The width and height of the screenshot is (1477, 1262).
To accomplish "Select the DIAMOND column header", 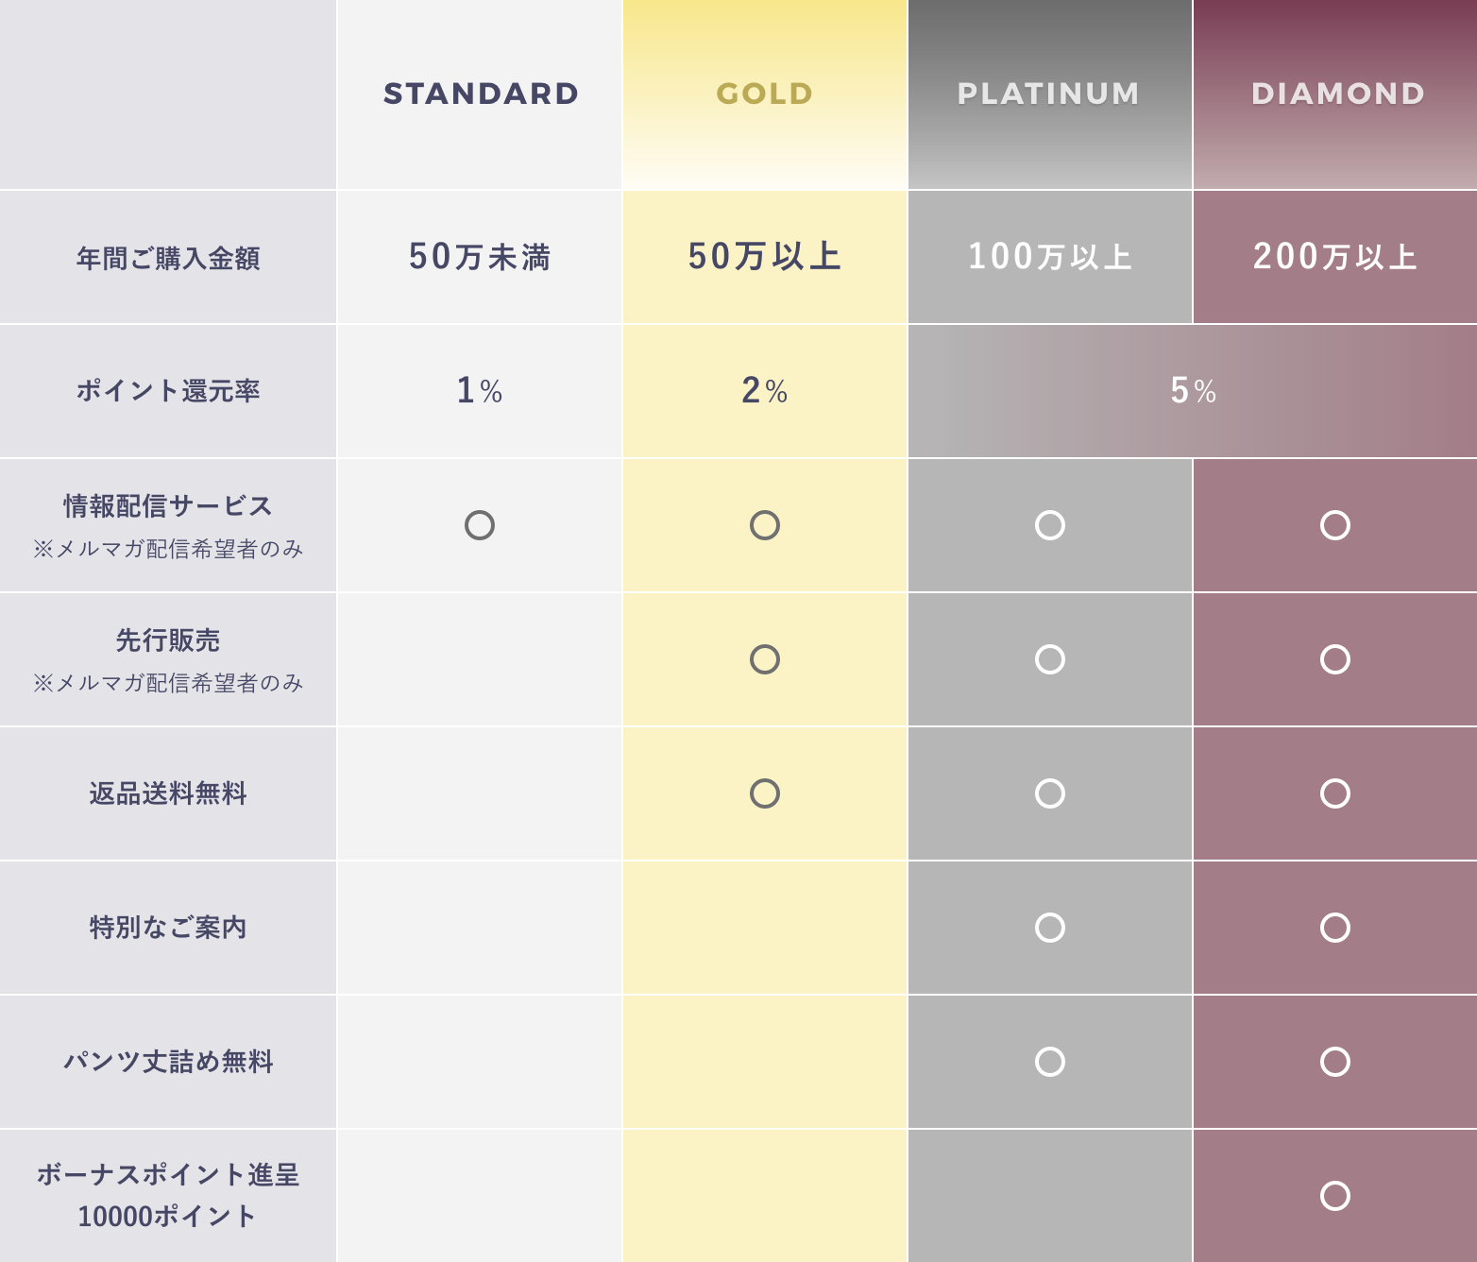I will [x=1335, y=94].
